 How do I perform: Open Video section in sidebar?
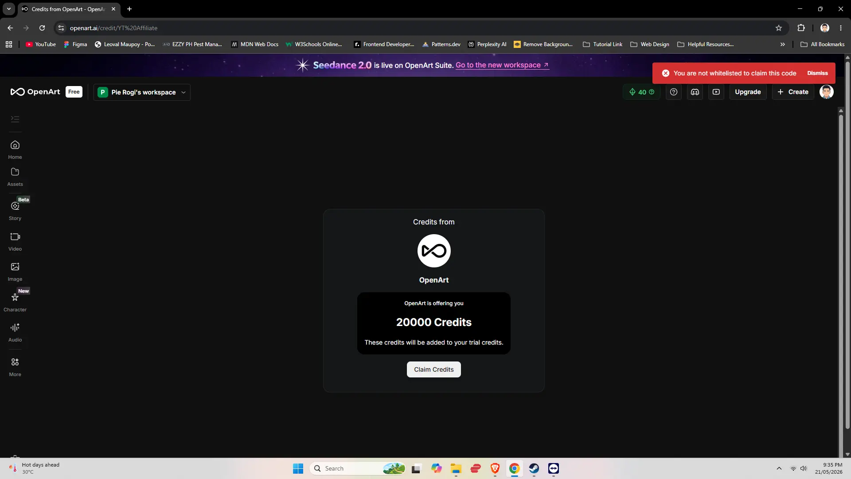click(15, 242)
